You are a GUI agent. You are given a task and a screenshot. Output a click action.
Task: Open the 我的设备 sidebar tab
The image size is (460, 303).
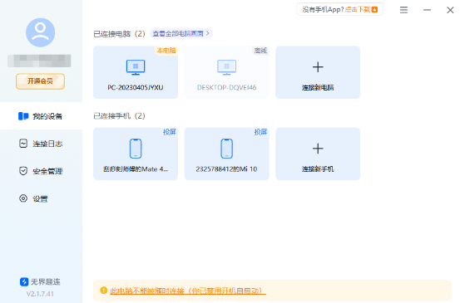(41, 116)
